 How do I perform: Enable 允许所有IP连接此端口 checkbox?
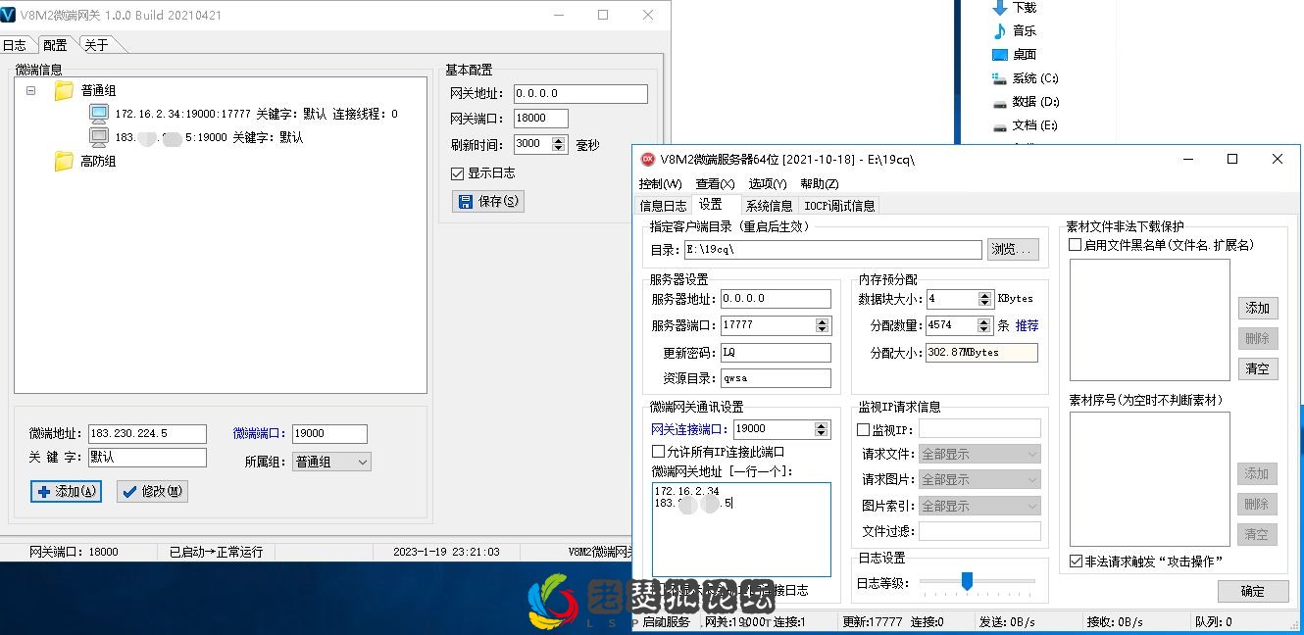pyautogui.click(x=659, y=452)
